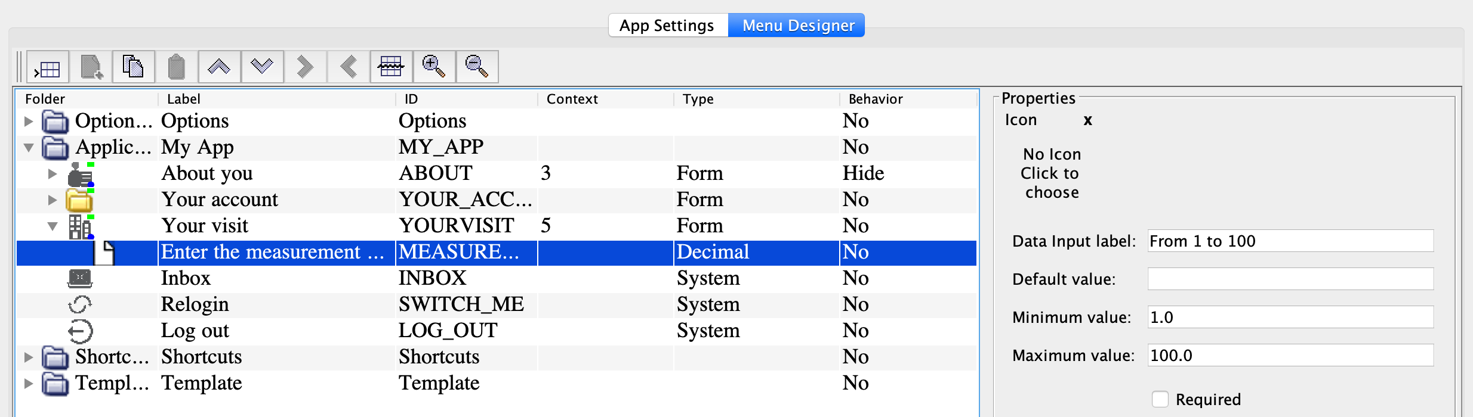Click the move up arrow button
Viewport: 1473px width, 417px height.
[x=219, y=67]
